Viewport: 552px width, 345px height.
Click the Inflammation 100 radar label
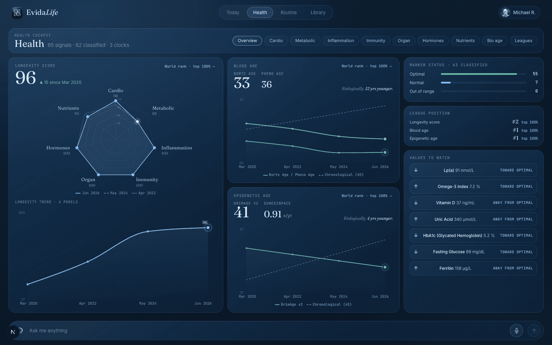coord(177,150)
